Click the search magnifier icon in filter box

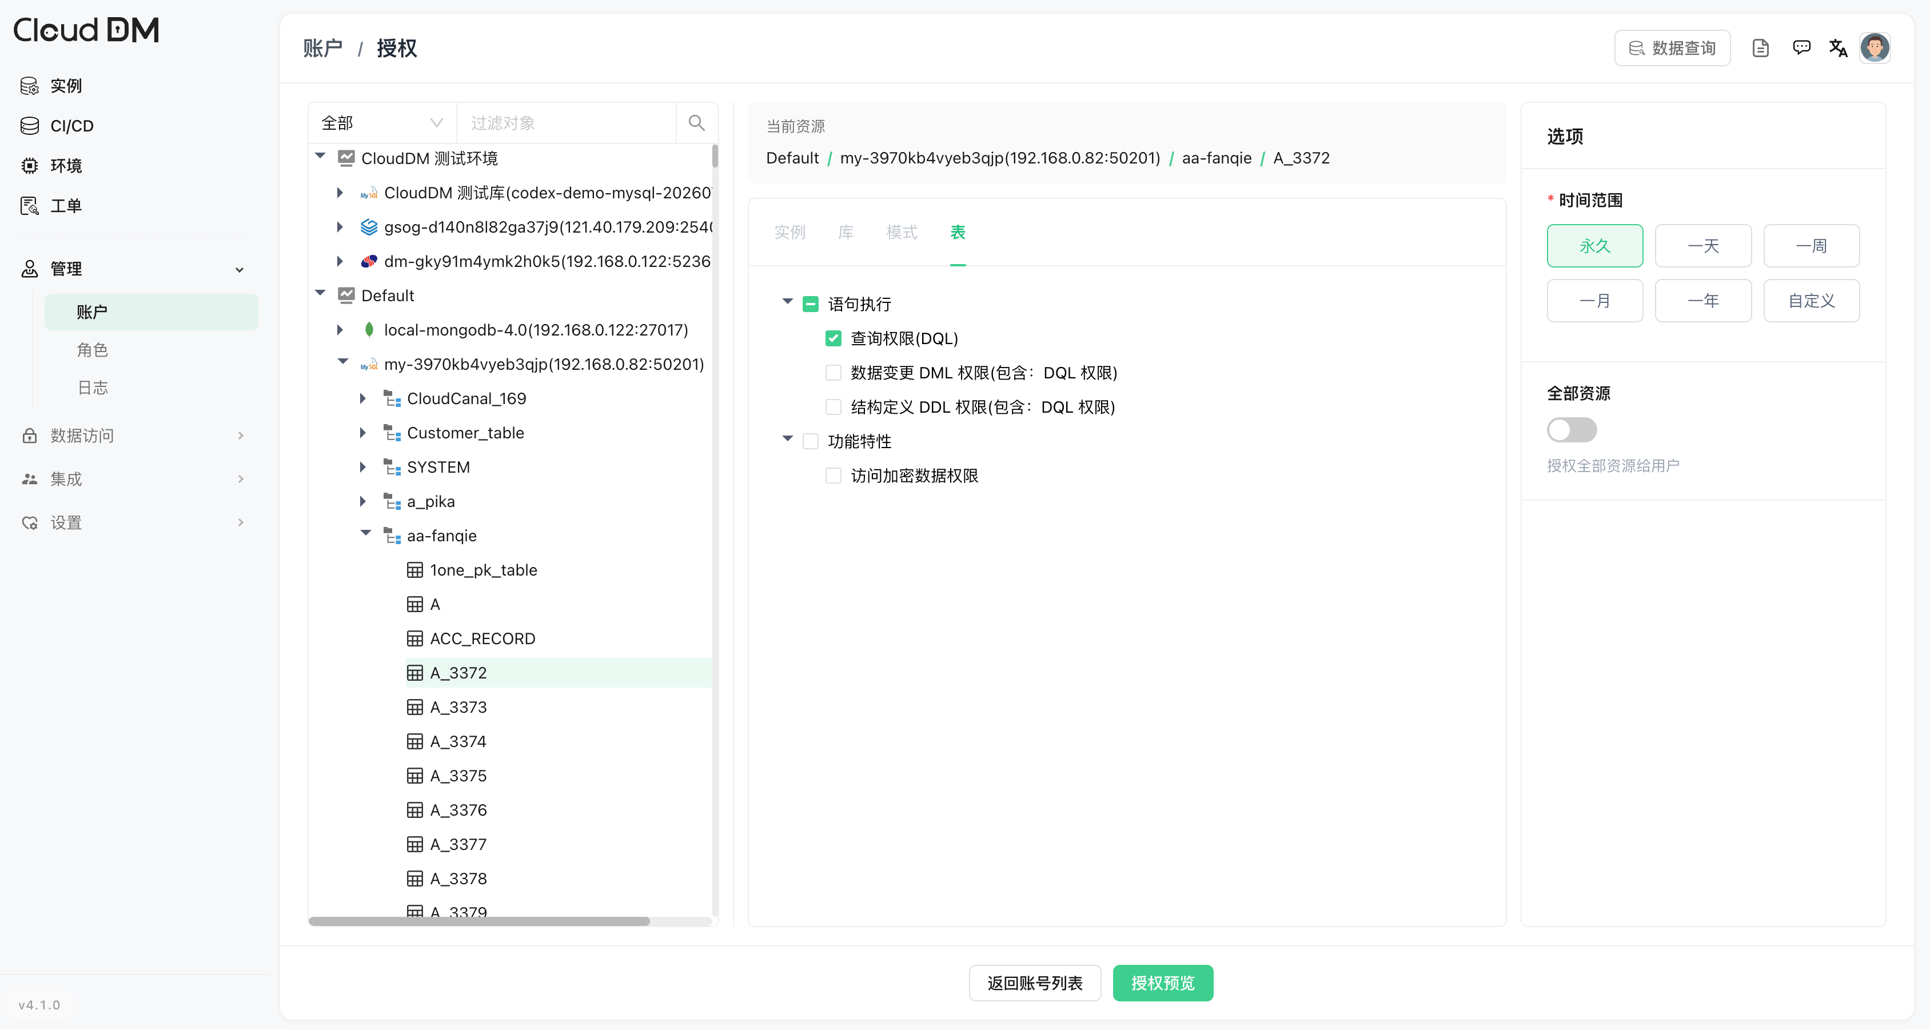coord(696,123)
